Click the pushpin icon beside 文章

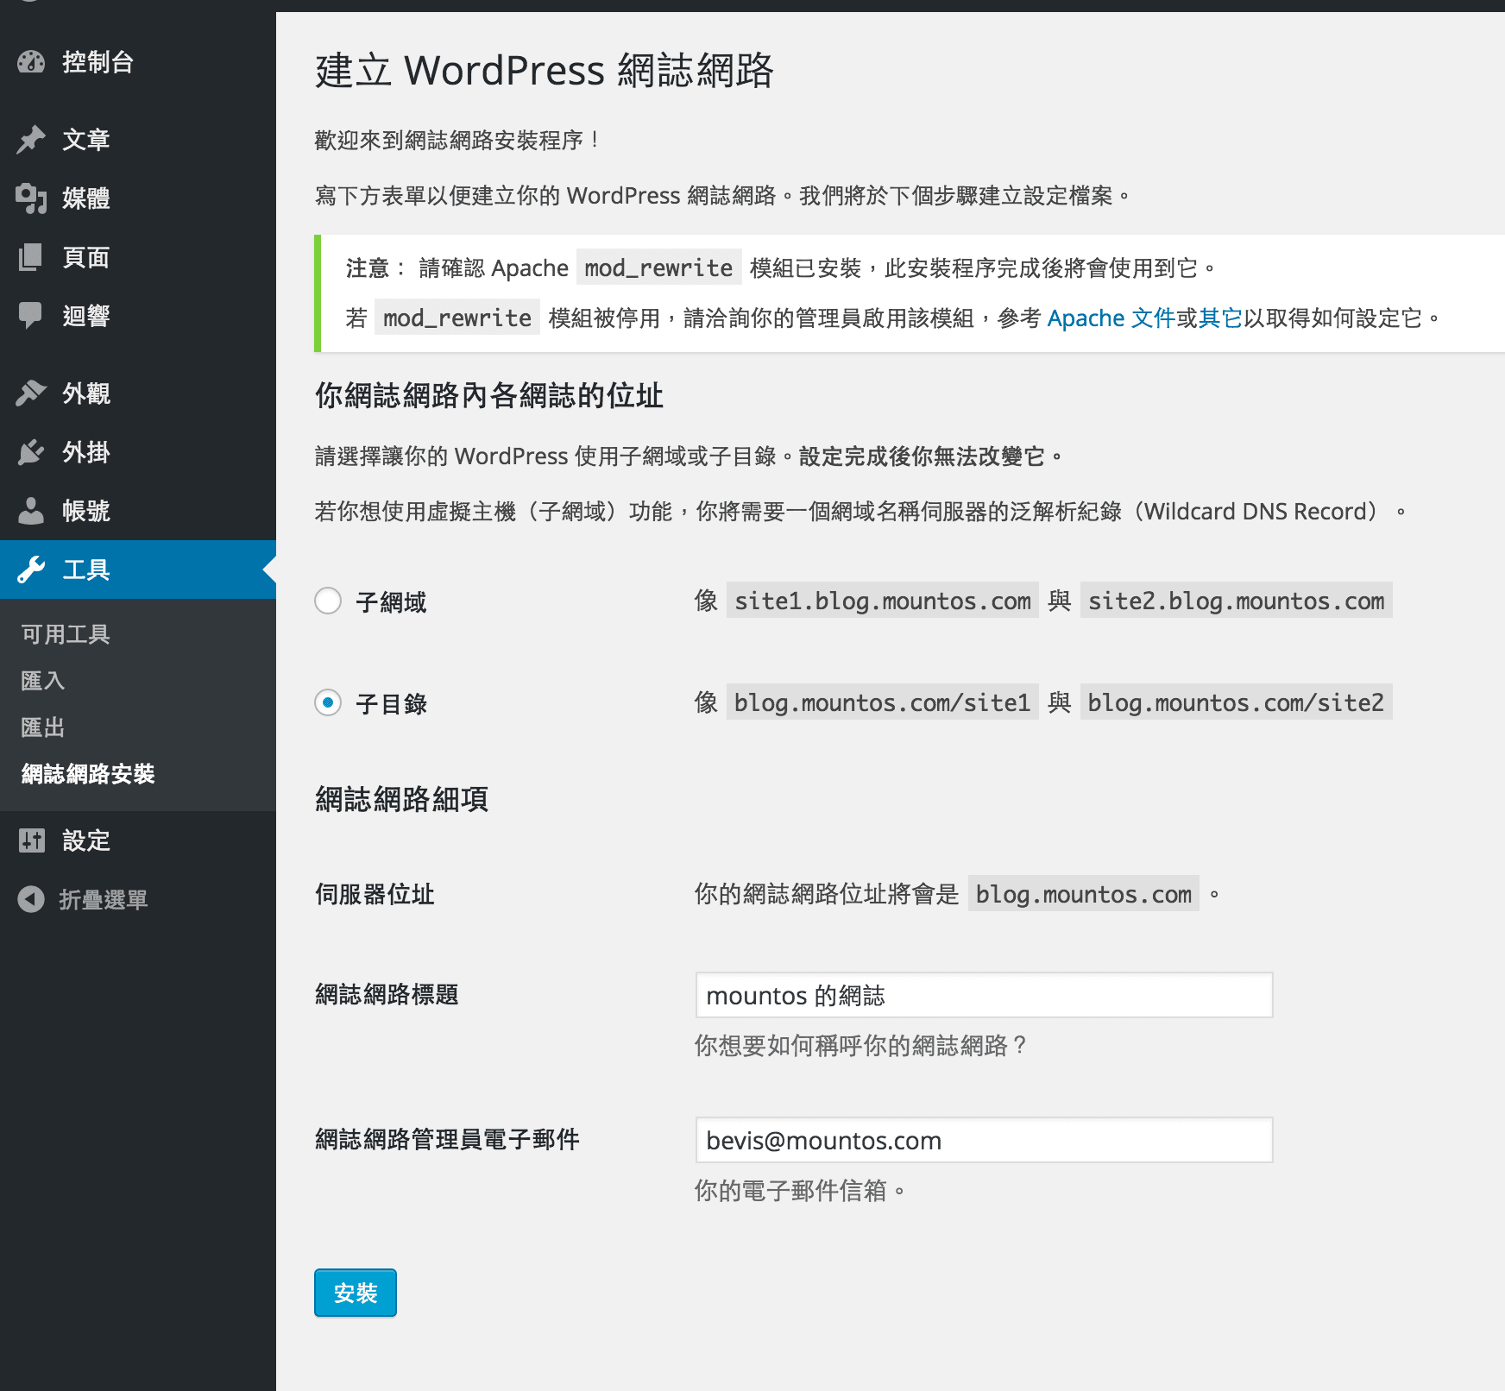point(31,139)
